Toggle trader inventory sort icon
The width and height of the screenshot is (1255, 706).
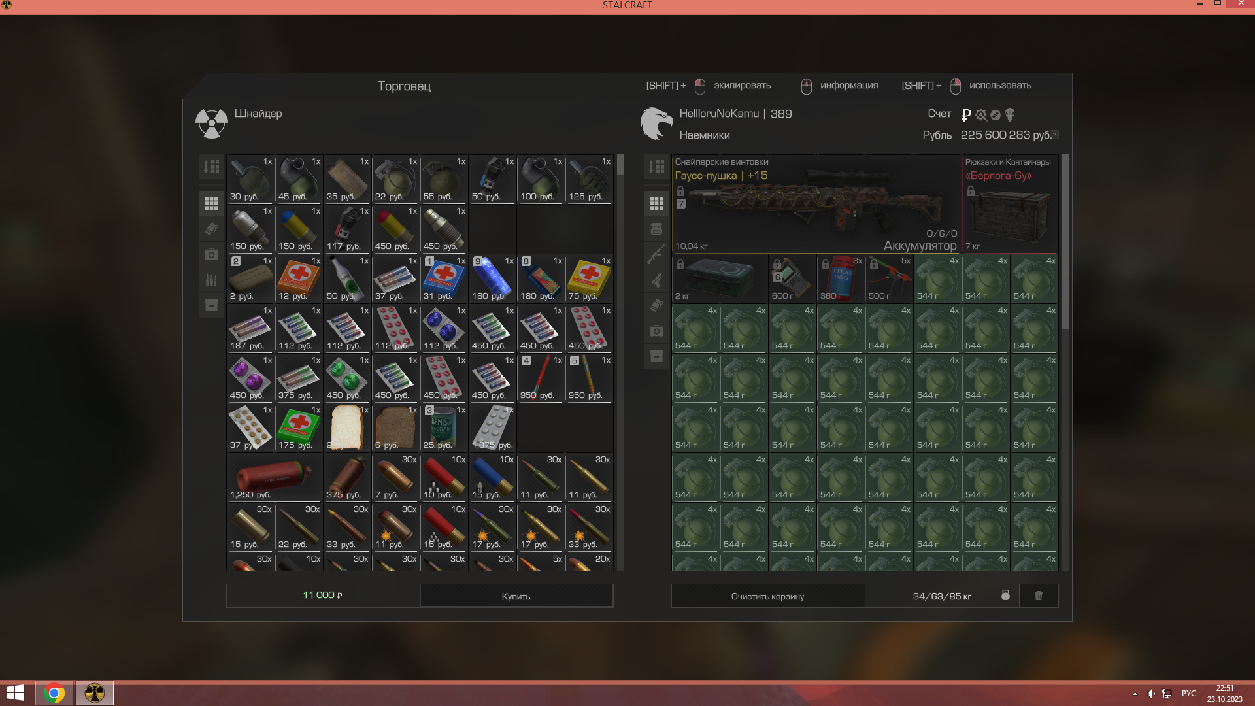point(211,167)
